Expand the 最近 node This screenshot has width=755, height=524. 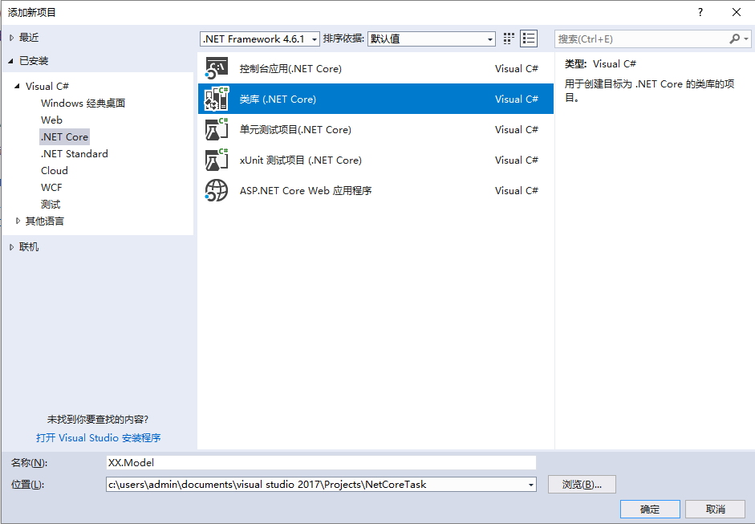pyautogui.click(x=11, y=38)
